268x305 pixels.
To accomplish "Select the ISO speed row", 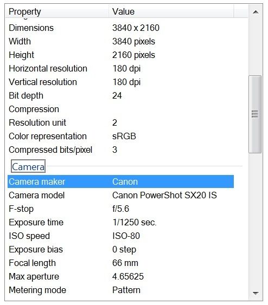I will pos(120,236).
